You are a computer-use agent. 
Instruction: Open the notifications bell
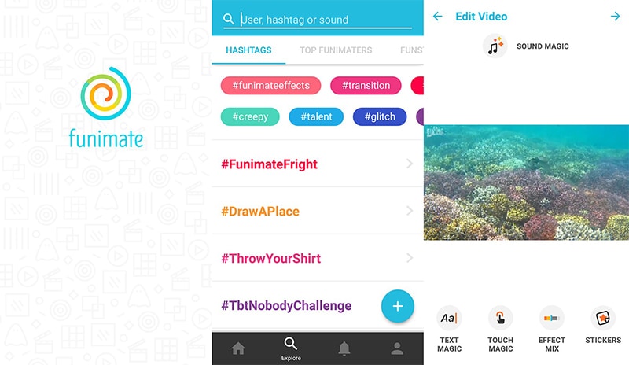tap(344, 348)
